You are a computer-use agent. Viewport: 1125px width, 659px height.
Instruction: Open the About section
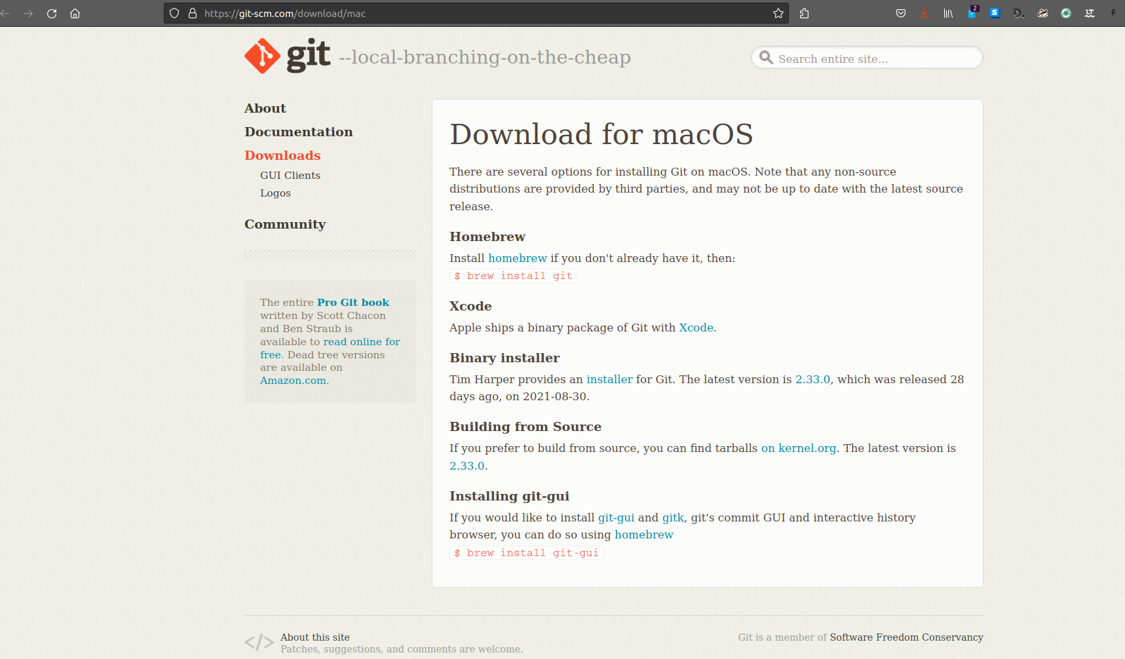point(265,108)
